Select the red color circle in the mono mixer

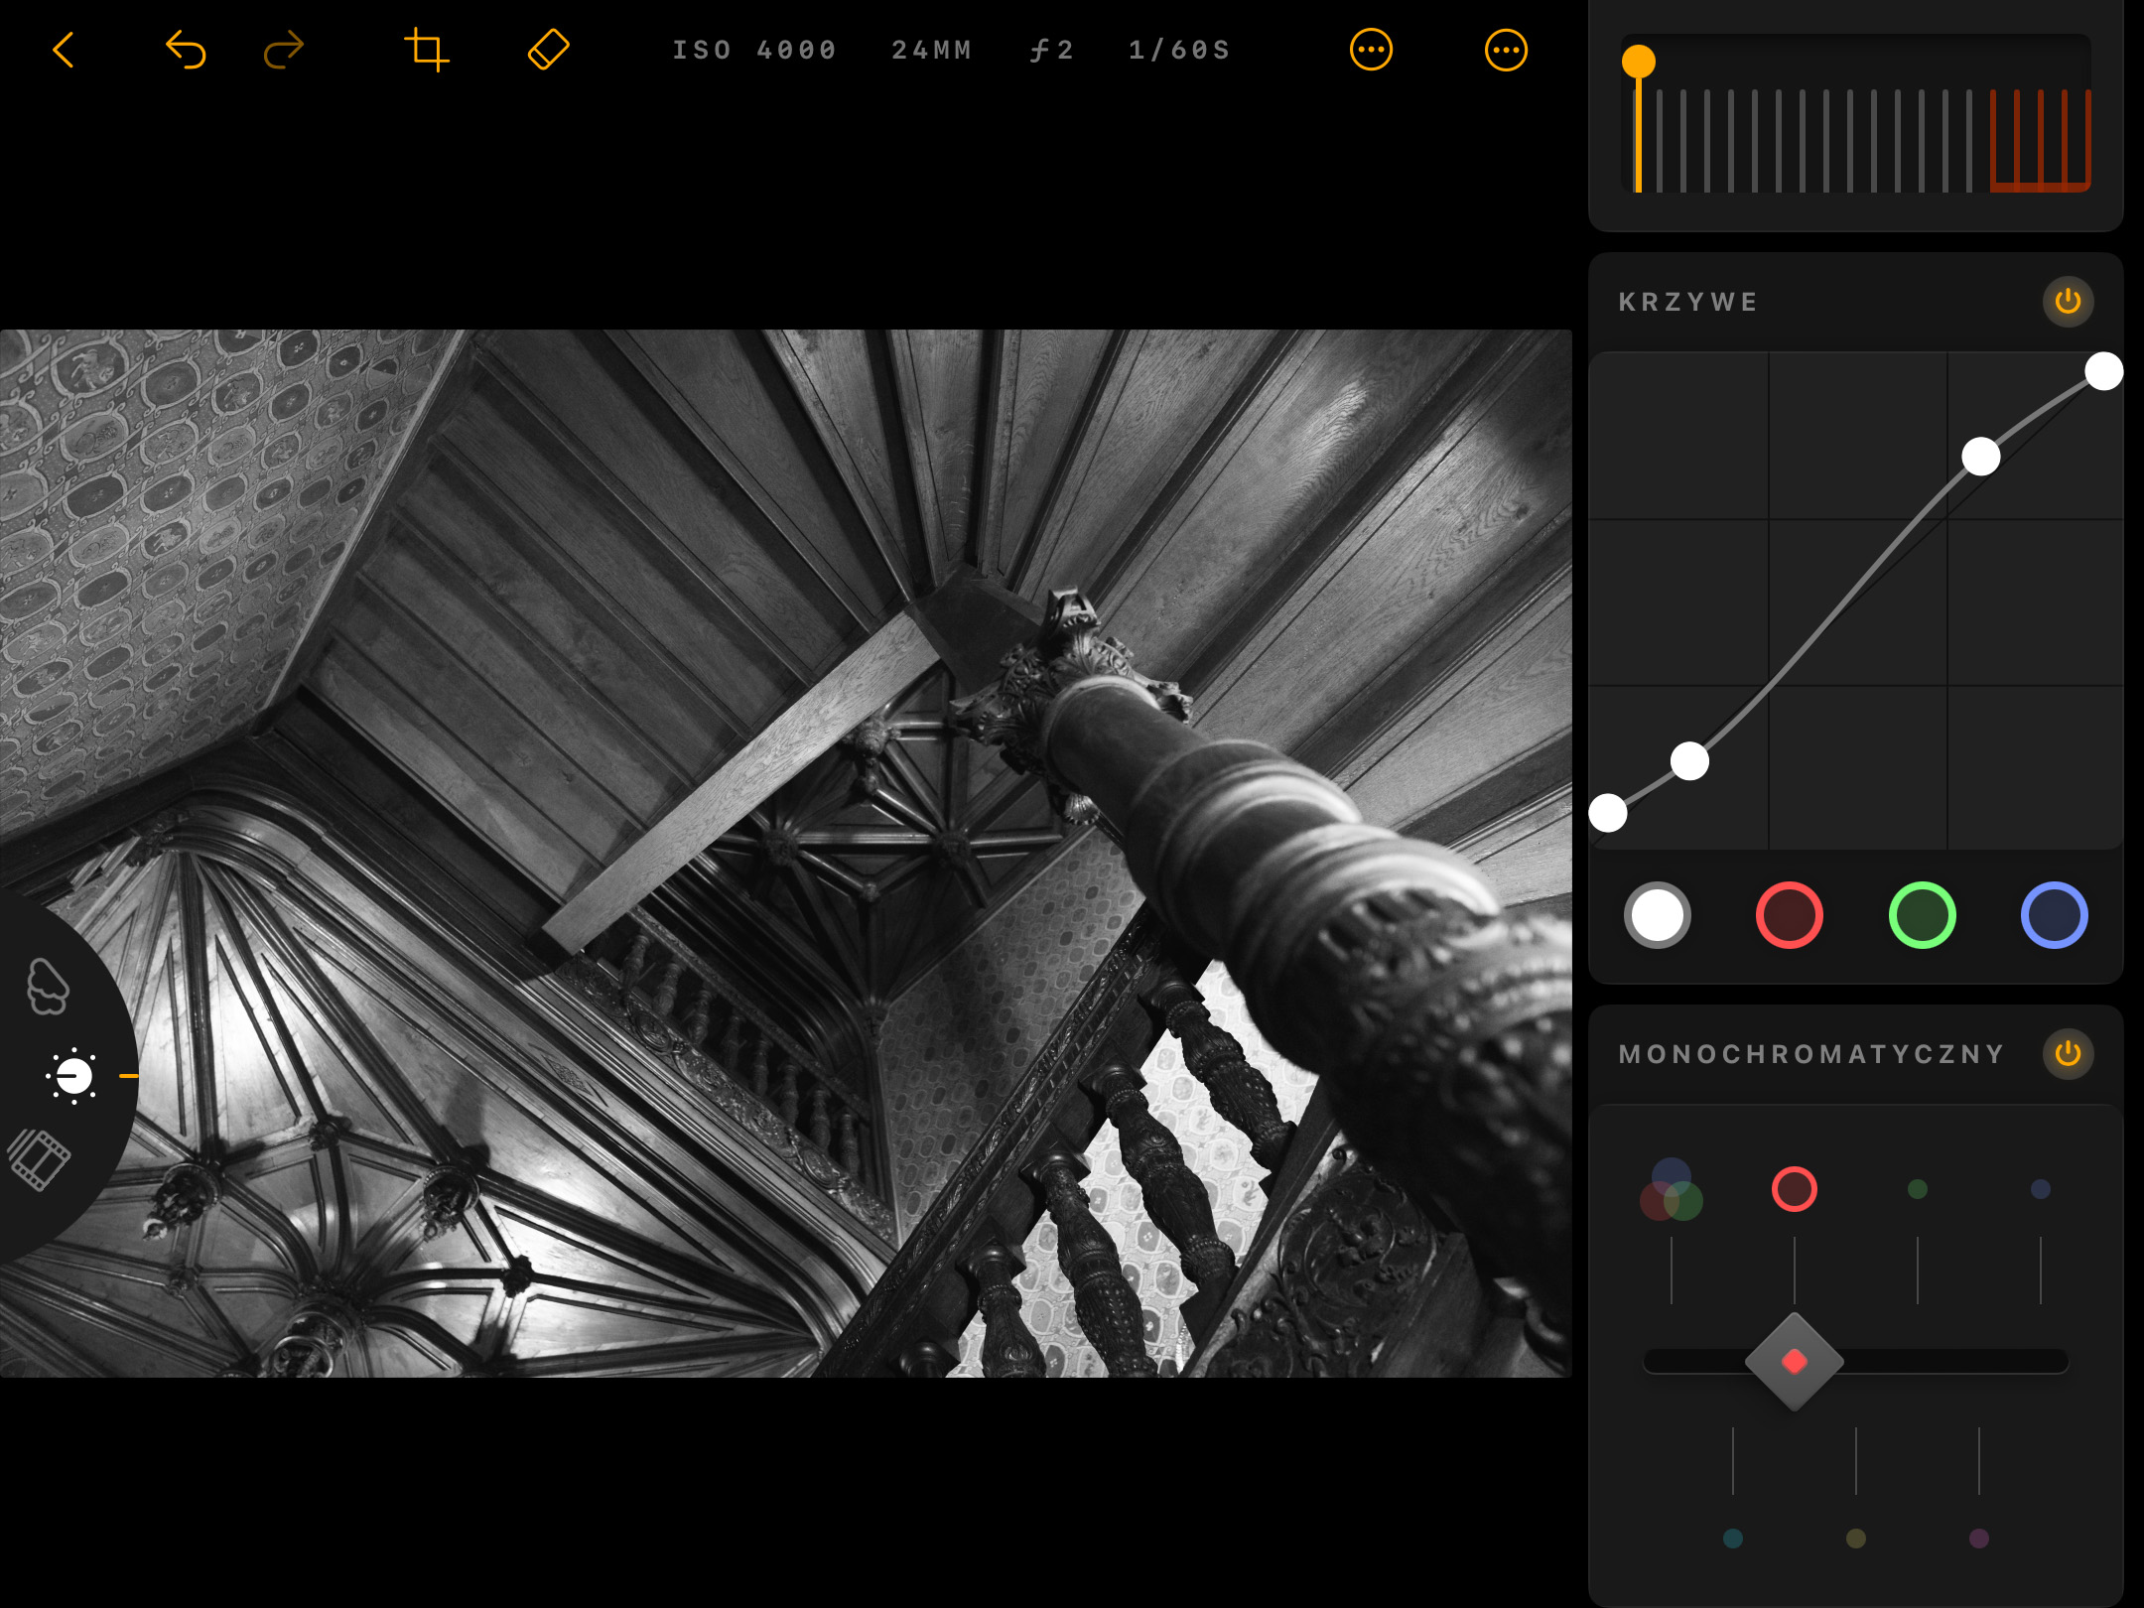click(1794, 1190)
